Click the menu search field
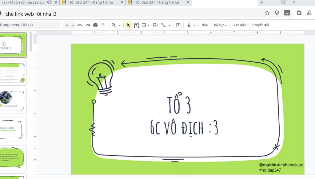This screenshot has height=179, width=315. 30,25
